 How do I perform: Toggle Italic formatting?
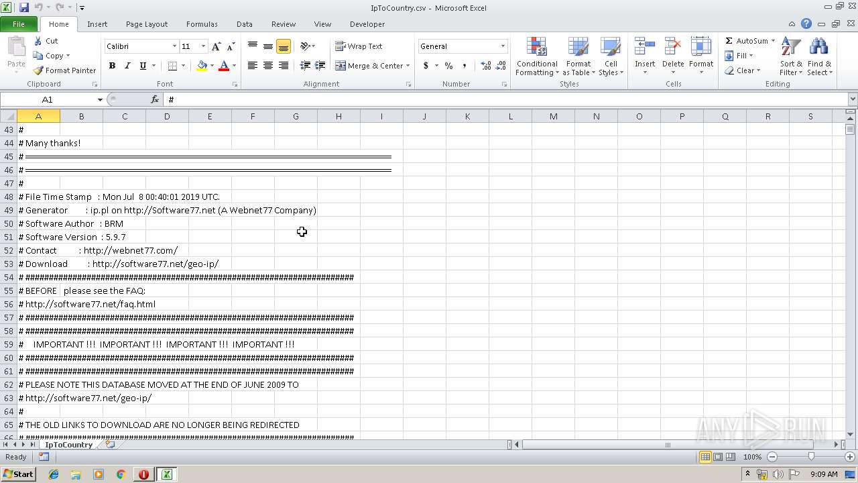[x=127, y=66]
